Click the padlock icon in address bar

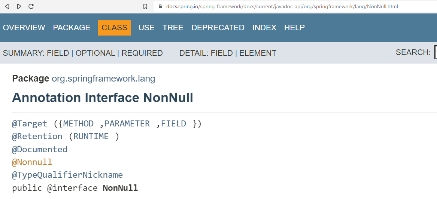point(160,6)
